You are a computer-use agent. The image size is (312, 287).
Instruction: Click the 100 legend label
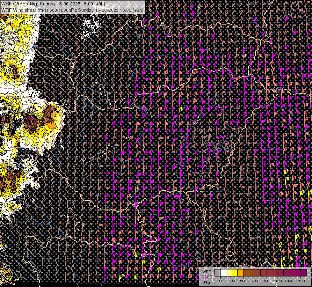(x=220, y=281)
